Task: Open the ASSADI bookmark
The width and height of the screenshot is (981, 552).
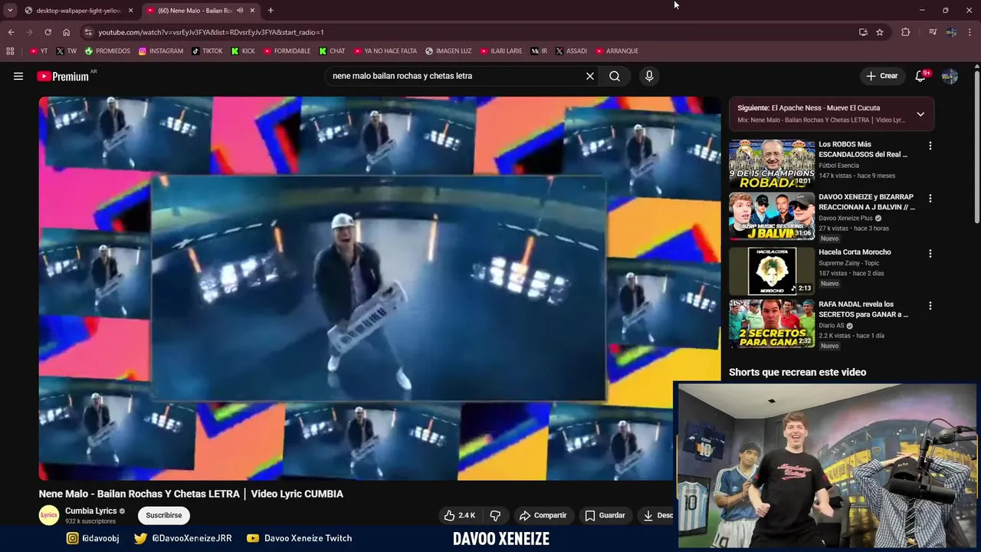Action: 571,51
